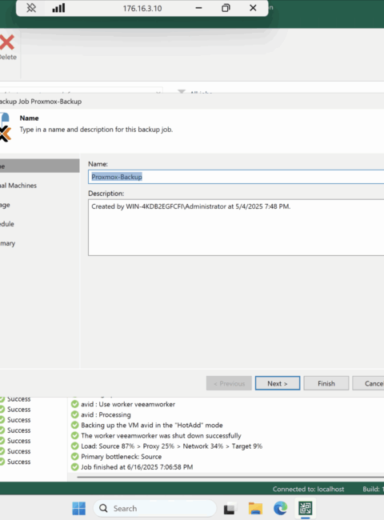Click the last Success row in the session list

click(x=15, y=462)
